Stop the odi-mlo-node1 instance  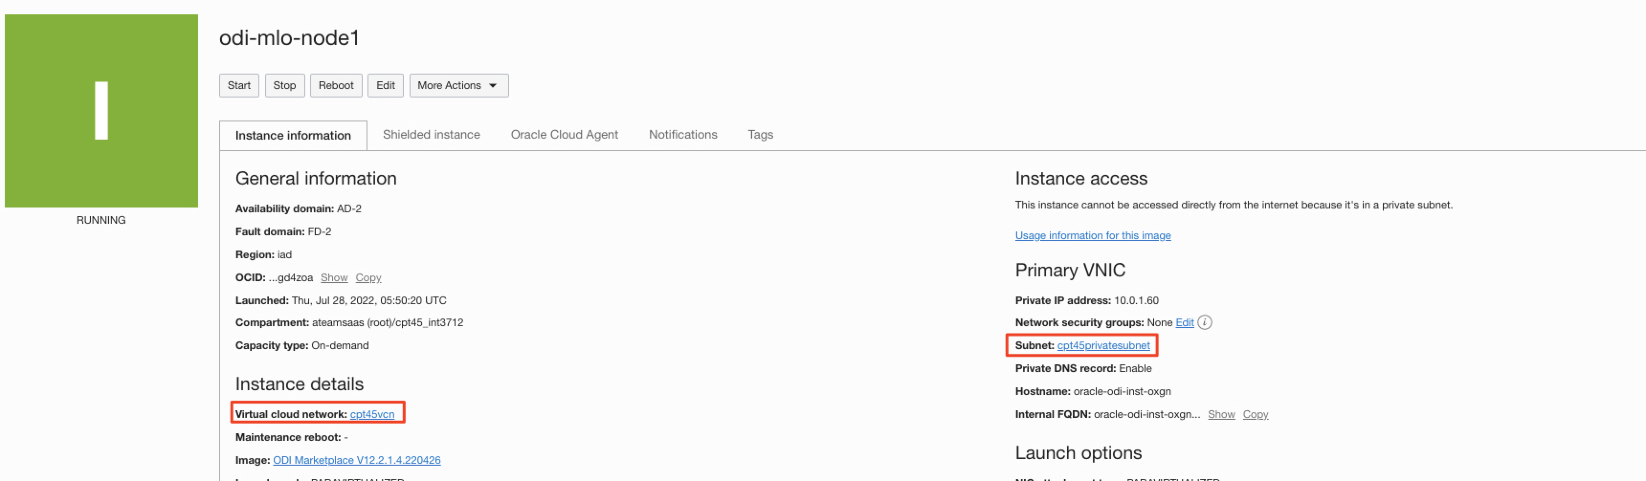coord(284,86)
